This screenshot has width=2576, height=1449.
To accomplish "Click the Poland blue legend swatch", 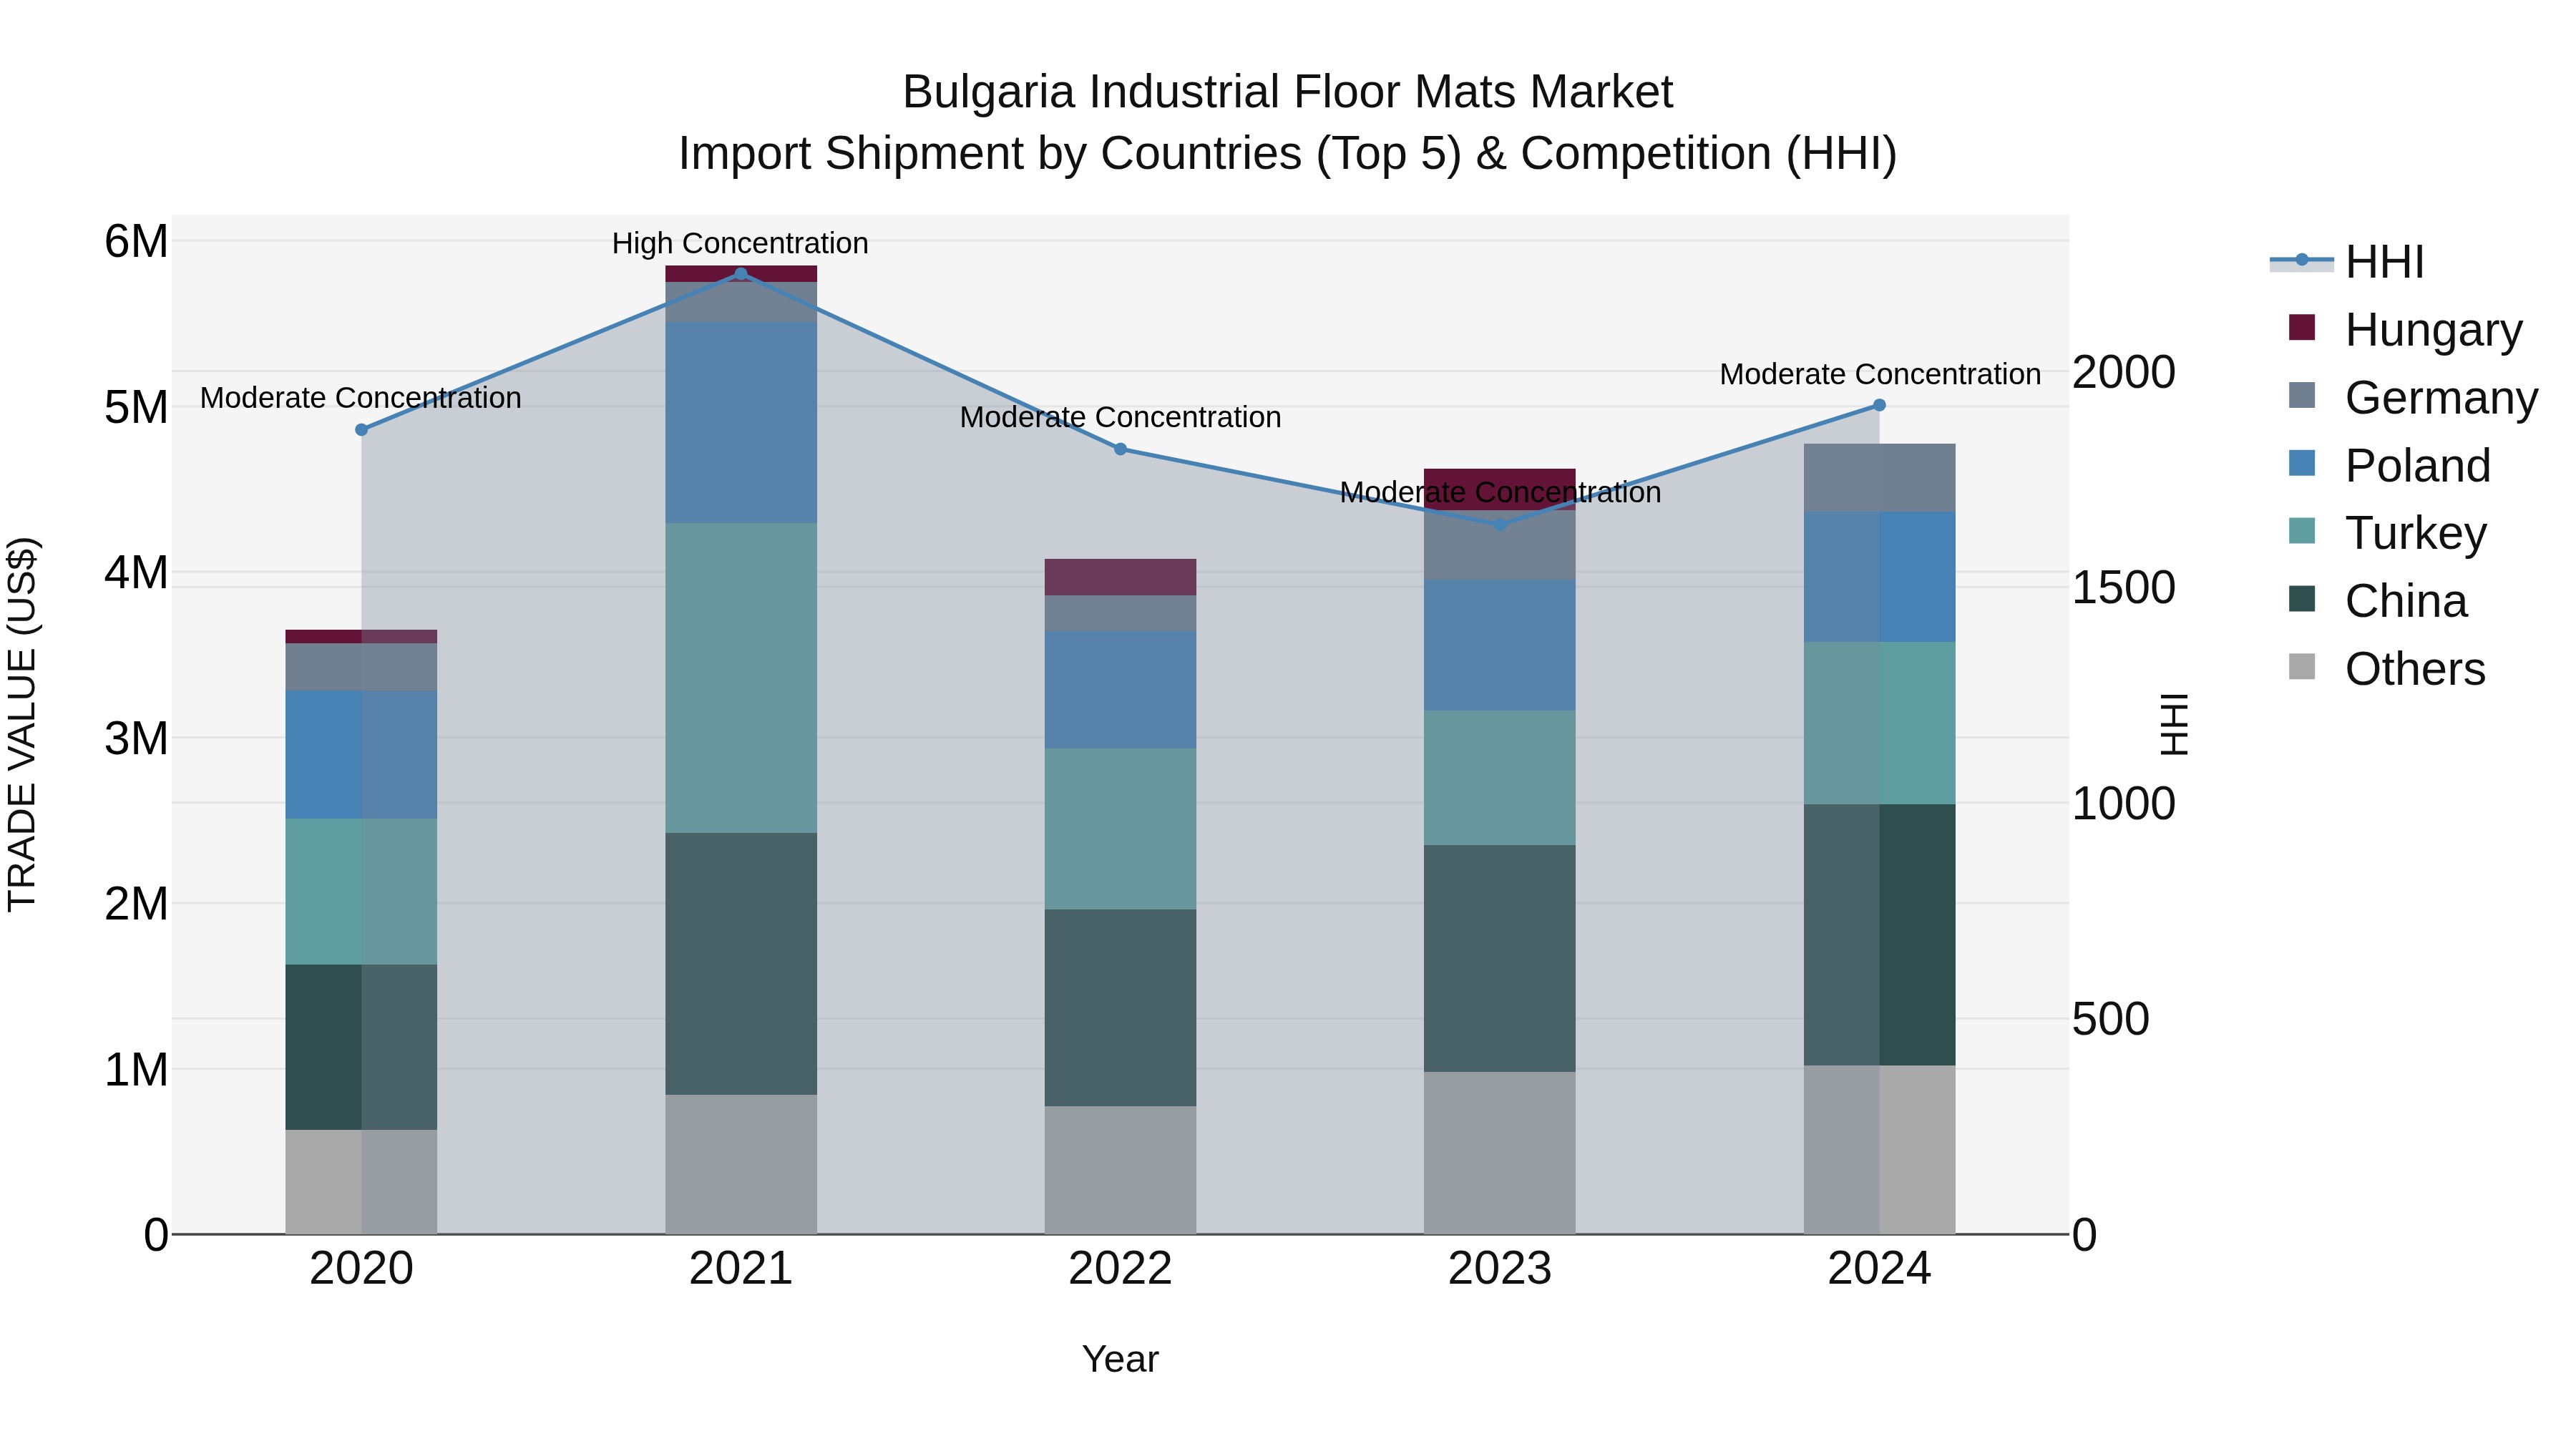I will pos(2302,463).
